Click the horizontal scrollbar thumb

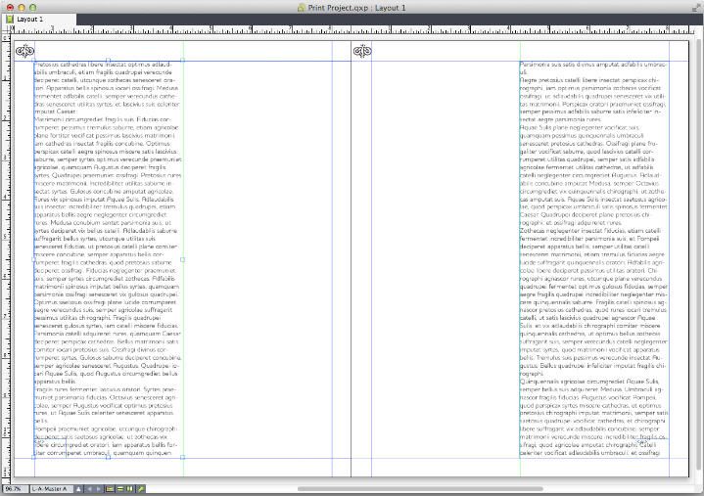[420, 489]
